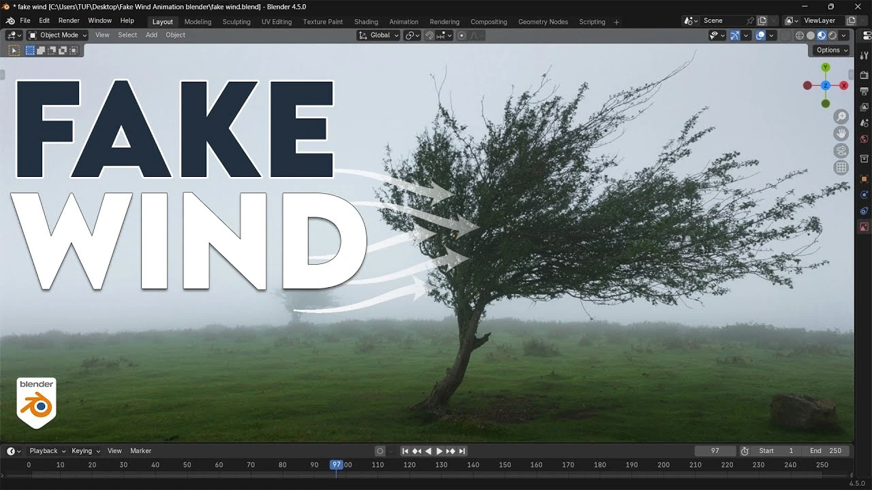The width and height of the screenshot is (872, 490).
Task: Toggle use preview range clock icon
Action: point(745,451)
